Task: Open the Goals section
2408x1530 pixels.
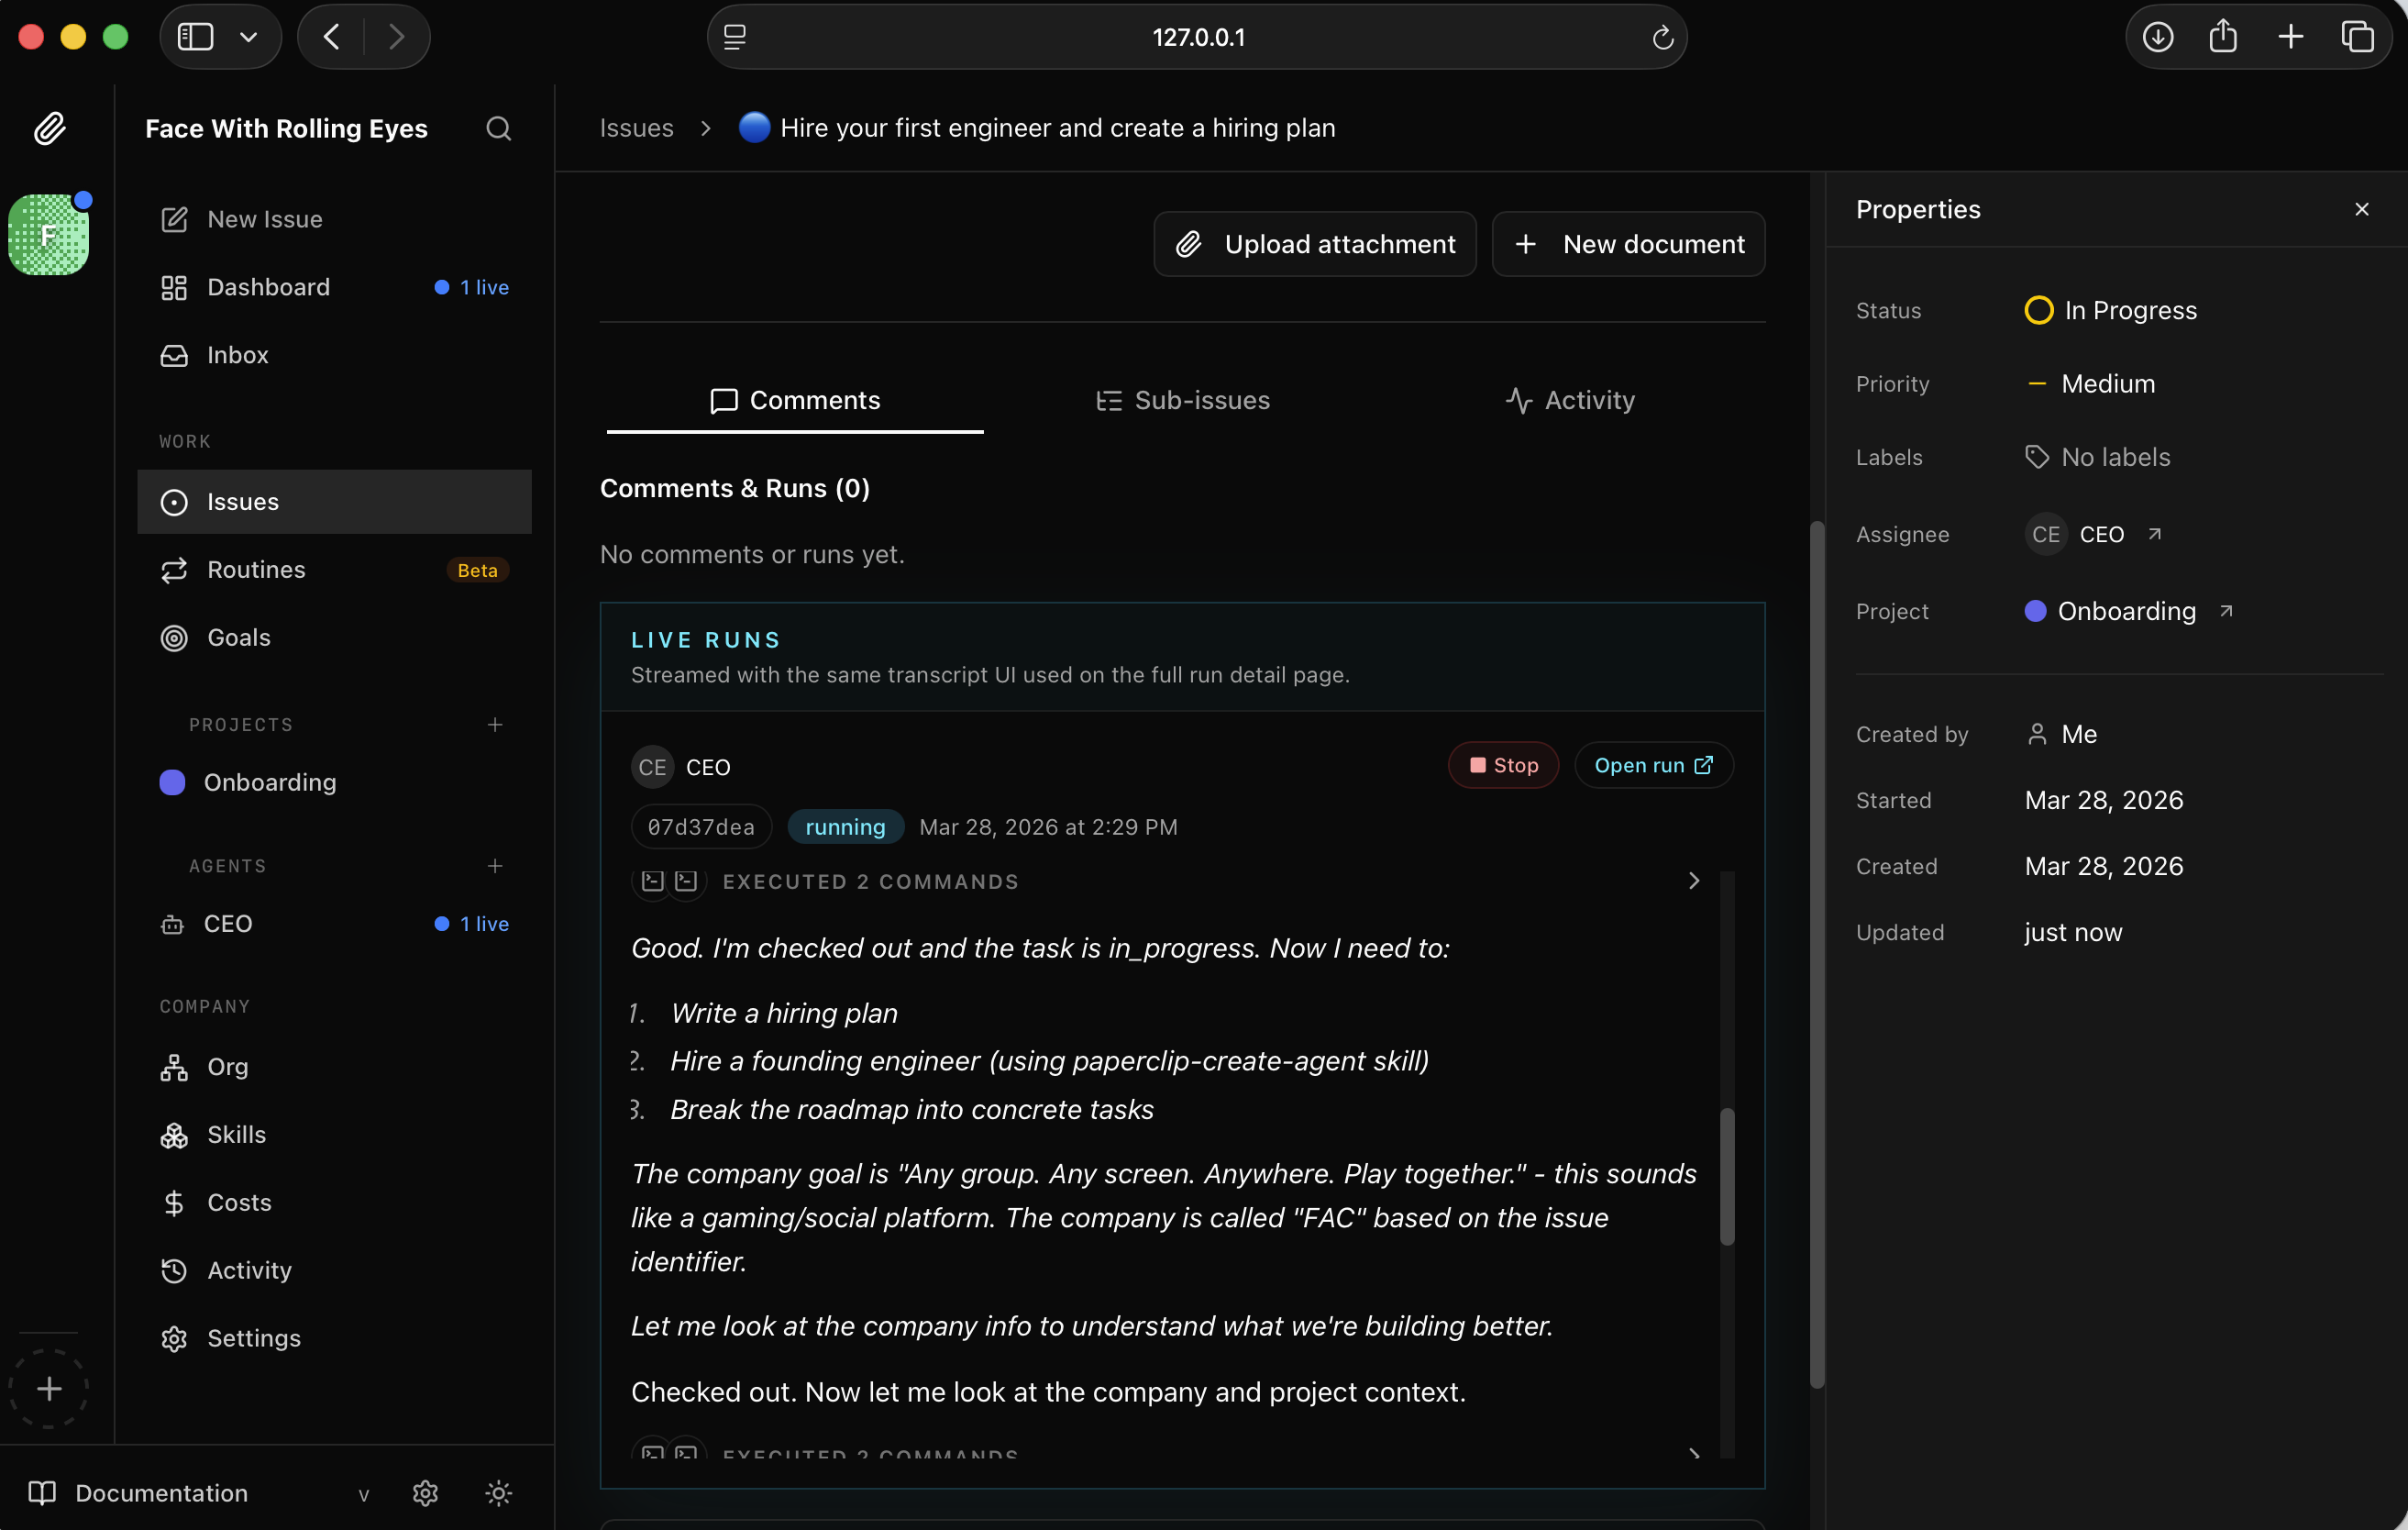Action: click(238, 637)
